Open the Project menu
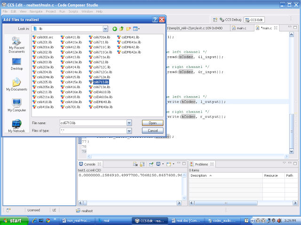 pos(51,11)
